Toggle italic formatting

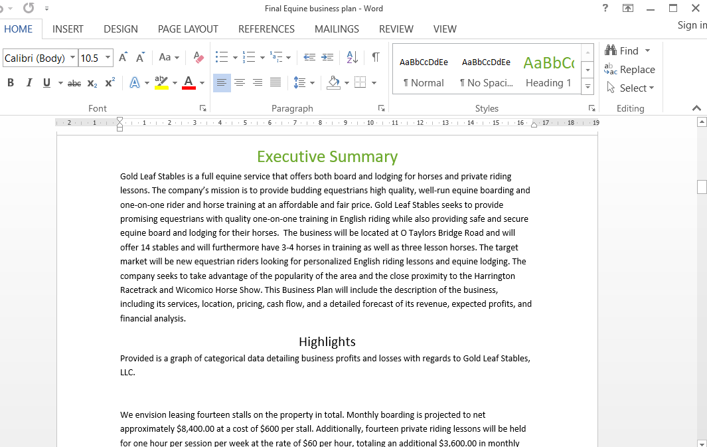click(x=29, y=82)
